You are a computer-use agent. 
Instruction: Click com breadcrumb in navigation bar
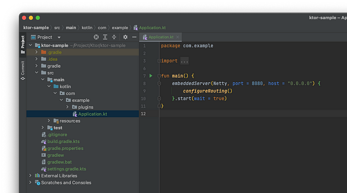point(102,28)
